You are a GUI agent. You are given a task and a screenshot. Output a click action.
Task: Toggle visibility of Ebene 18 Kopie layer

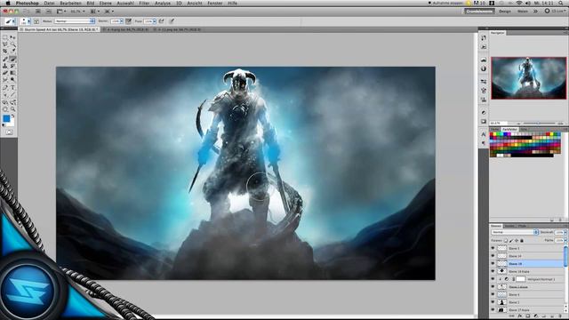[493, 271]
